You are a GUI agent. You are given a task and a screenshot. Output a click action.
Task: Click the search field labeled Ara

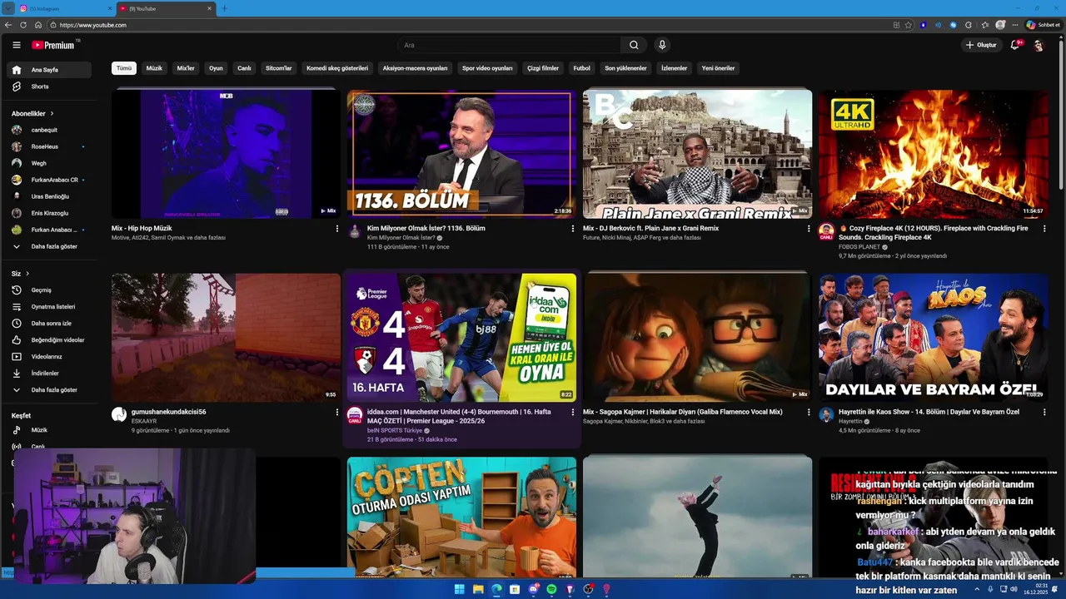(510, 45)
